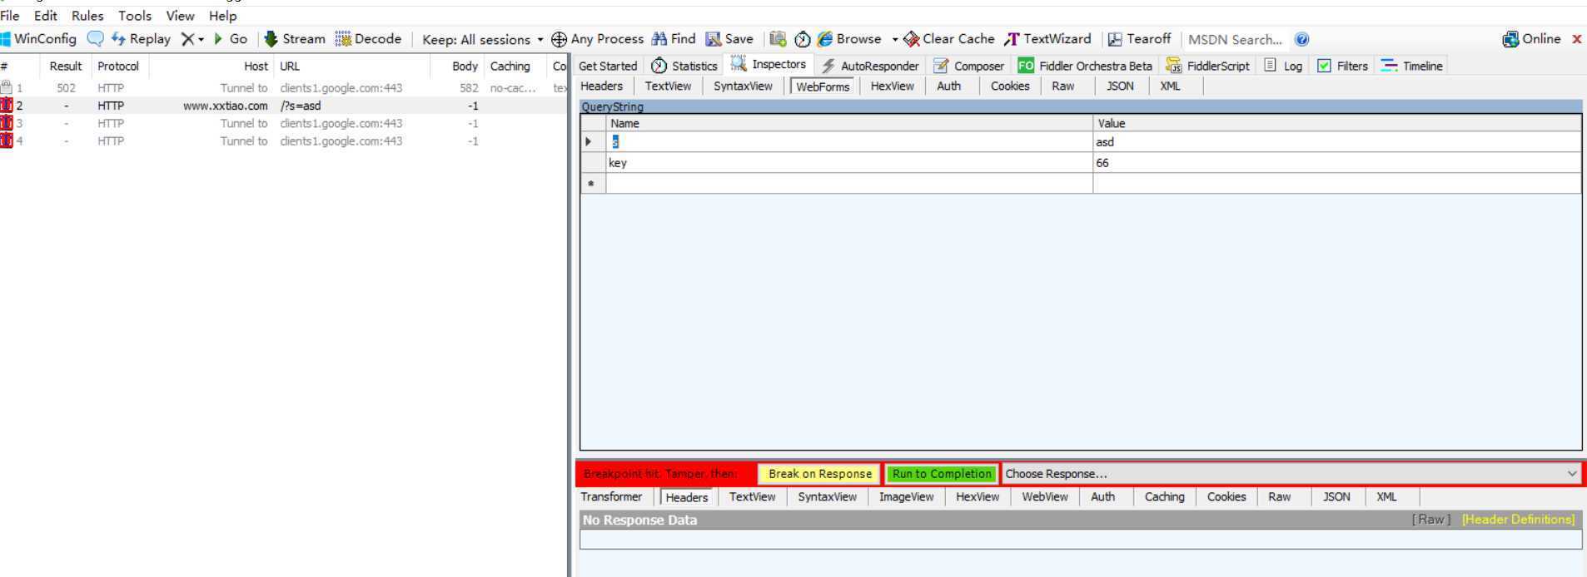
Task: Click the new empty row asterisk marker
Action: pos(592,184)
